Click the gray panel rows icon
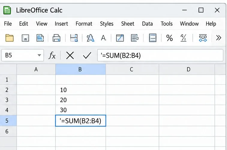227x150 pixels. 153,38
